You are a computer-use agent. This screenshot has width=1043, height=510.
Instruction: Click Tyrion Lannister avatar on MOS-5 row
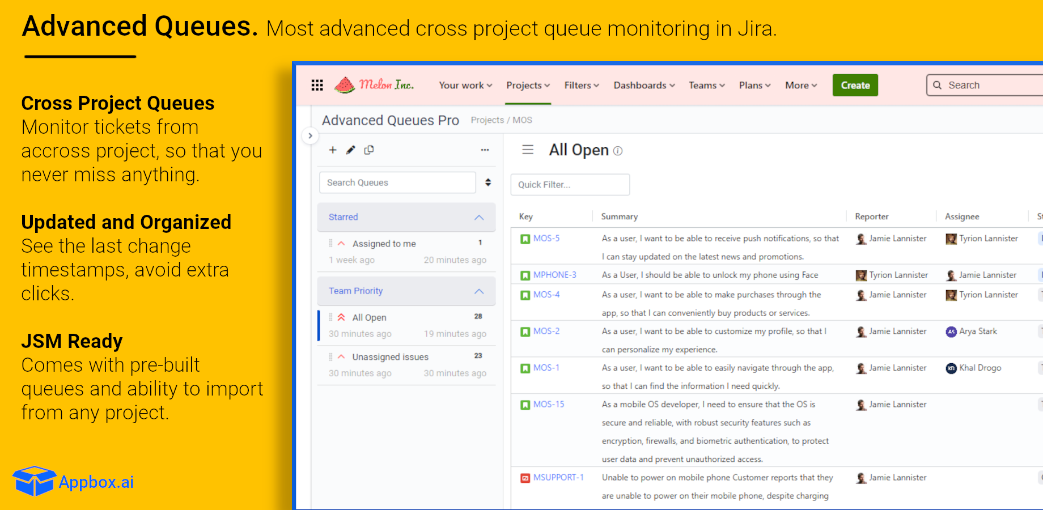[x=951, y=239]
